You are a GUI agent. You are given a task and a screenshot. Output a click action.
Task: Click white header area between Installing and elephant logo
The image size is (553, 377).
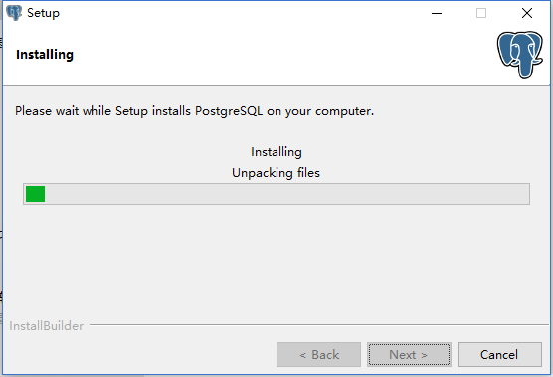click(x=282, y=55)
